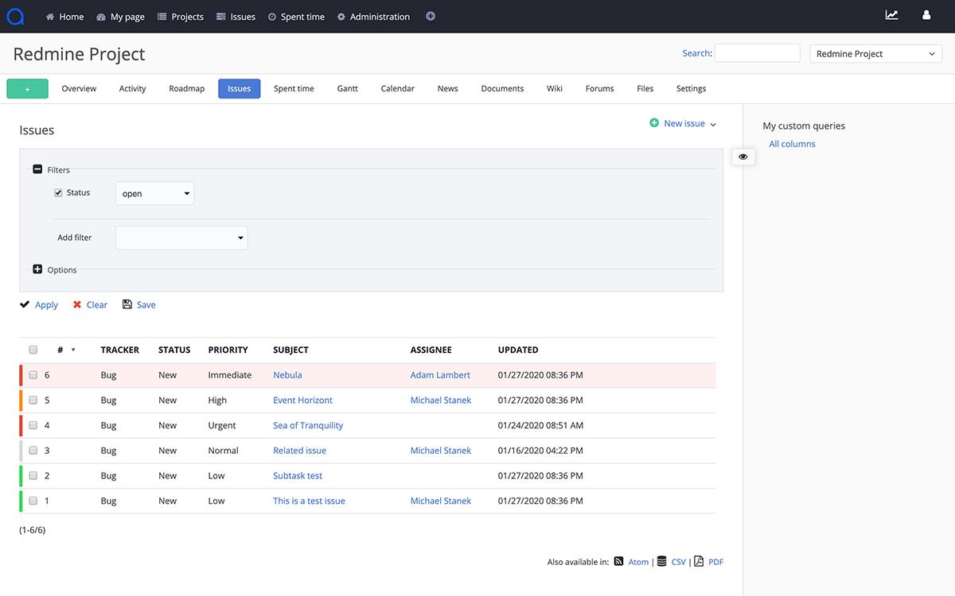Image resolution: width=955 pixels, height=596 pixels.
Task: Sort by the Priority column header
Action: pyautogui.click(x=228, y=350)
